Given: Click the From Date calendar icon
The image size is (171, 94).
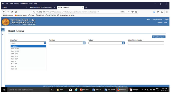Looking at the screenshot, I should coord(84,43).
